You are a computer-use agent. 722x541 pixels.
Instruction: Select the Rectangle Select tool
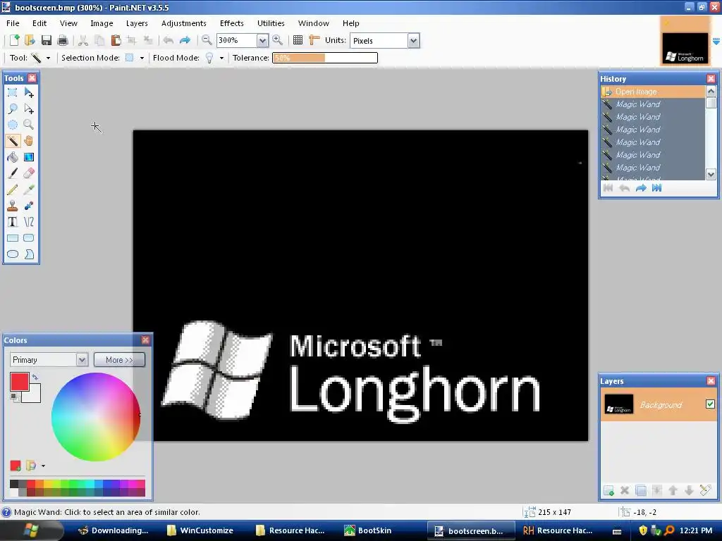(13, 92)
